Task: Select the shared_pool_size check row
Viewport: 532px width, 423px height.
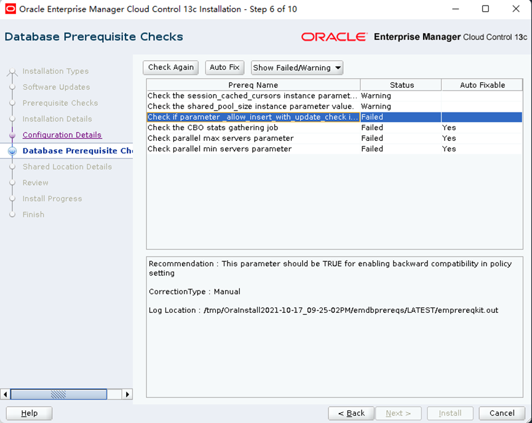Action: [x=335, y=106]
